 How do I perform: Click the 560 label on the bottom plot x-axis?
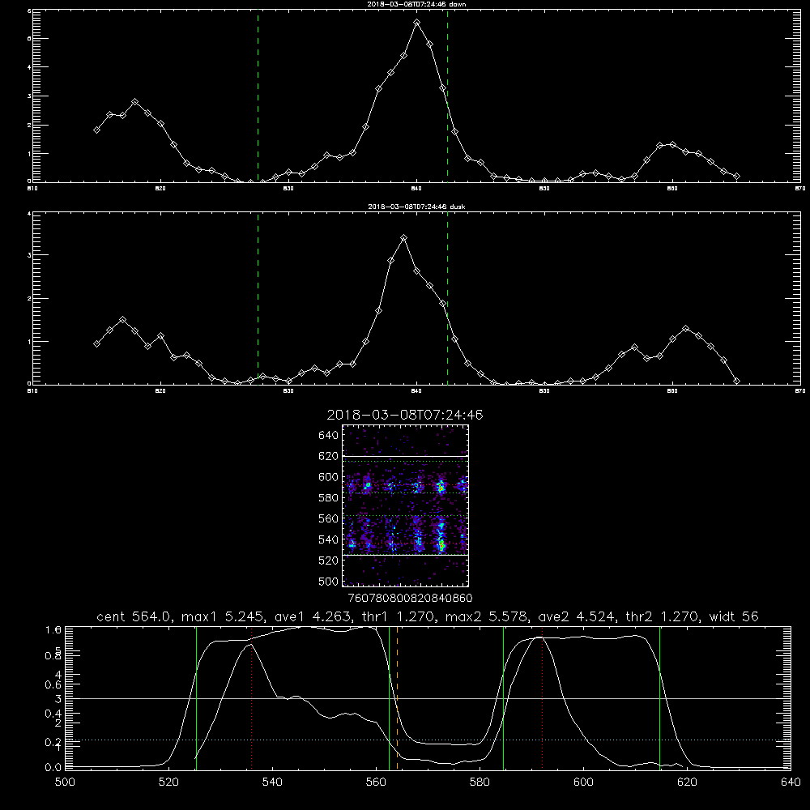(x=376, y=782)
